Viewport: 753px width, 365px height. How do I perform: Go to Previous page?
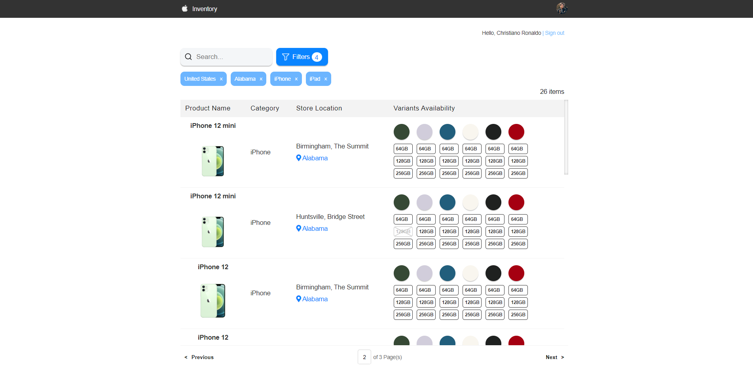199,357
